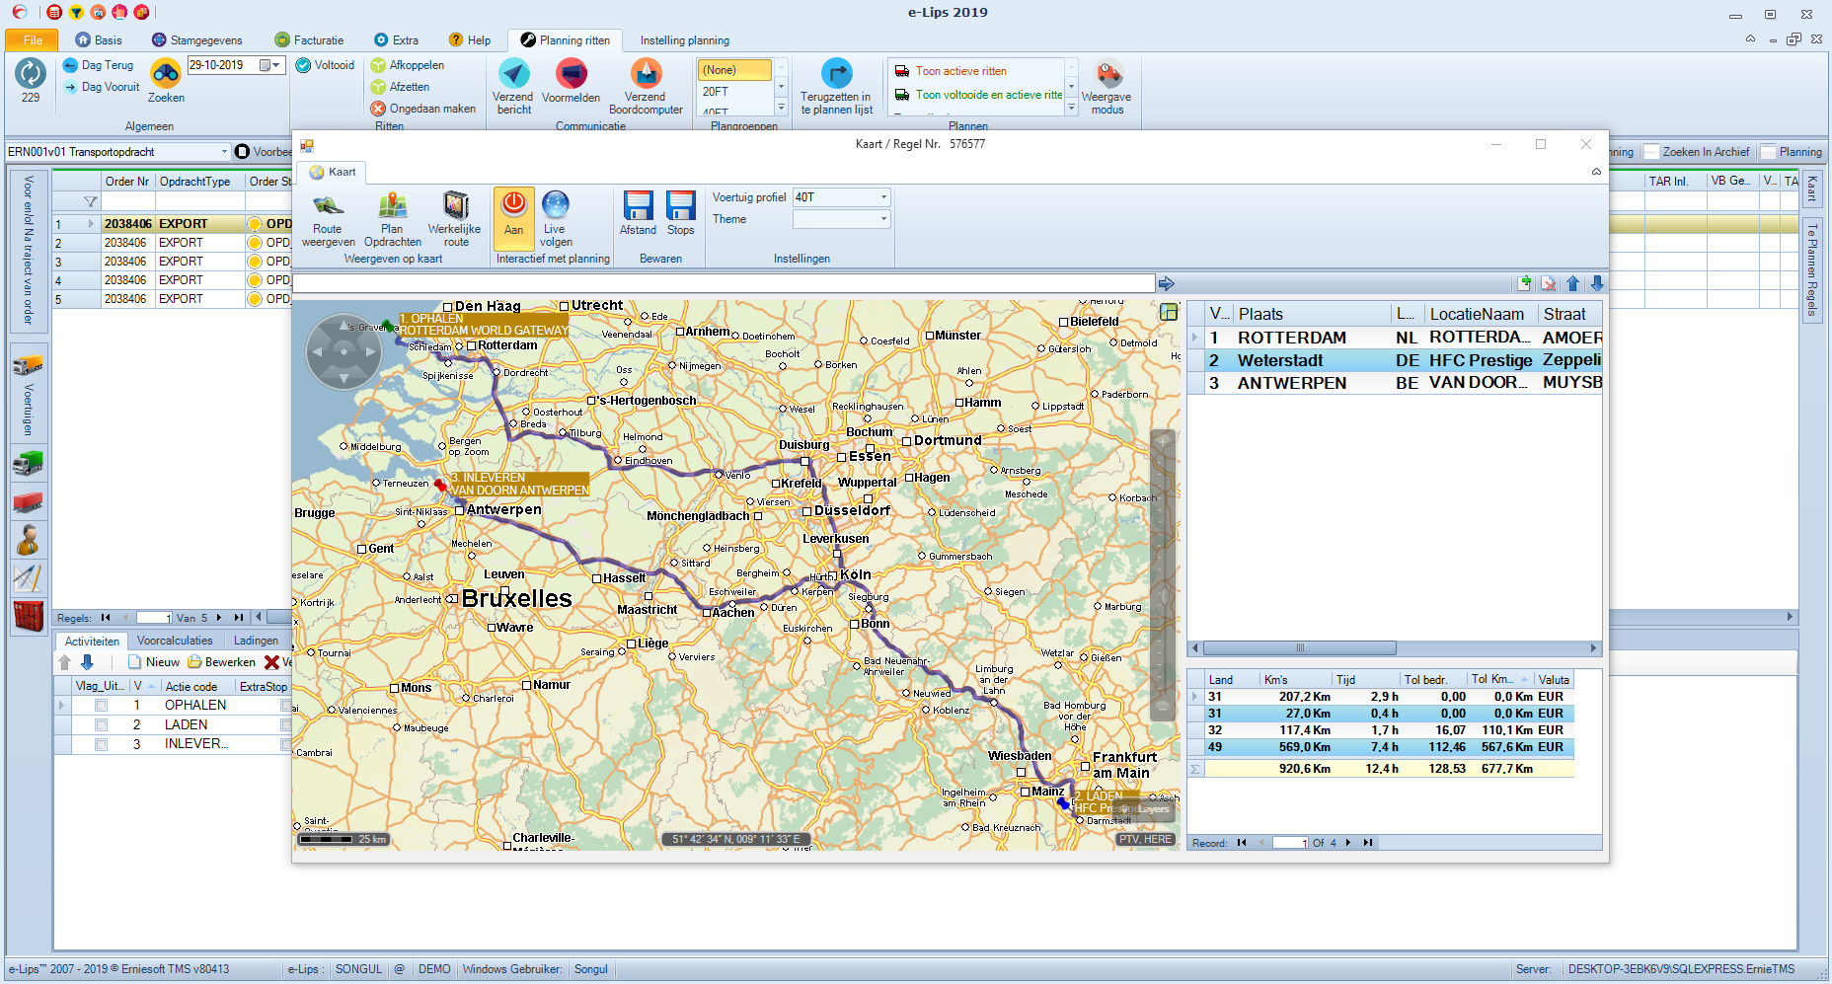The height and width of the screenshot is (984, 1832).
Task: Adjust the map zoom slider
Action: point(1163,575)
